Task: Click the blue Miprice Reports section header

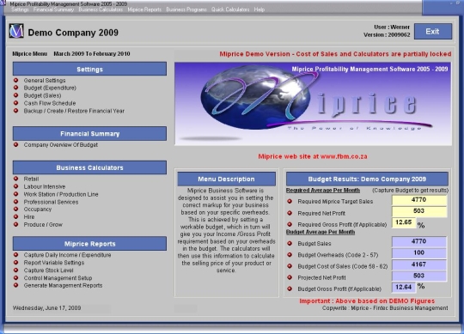Action: (89, 244)
